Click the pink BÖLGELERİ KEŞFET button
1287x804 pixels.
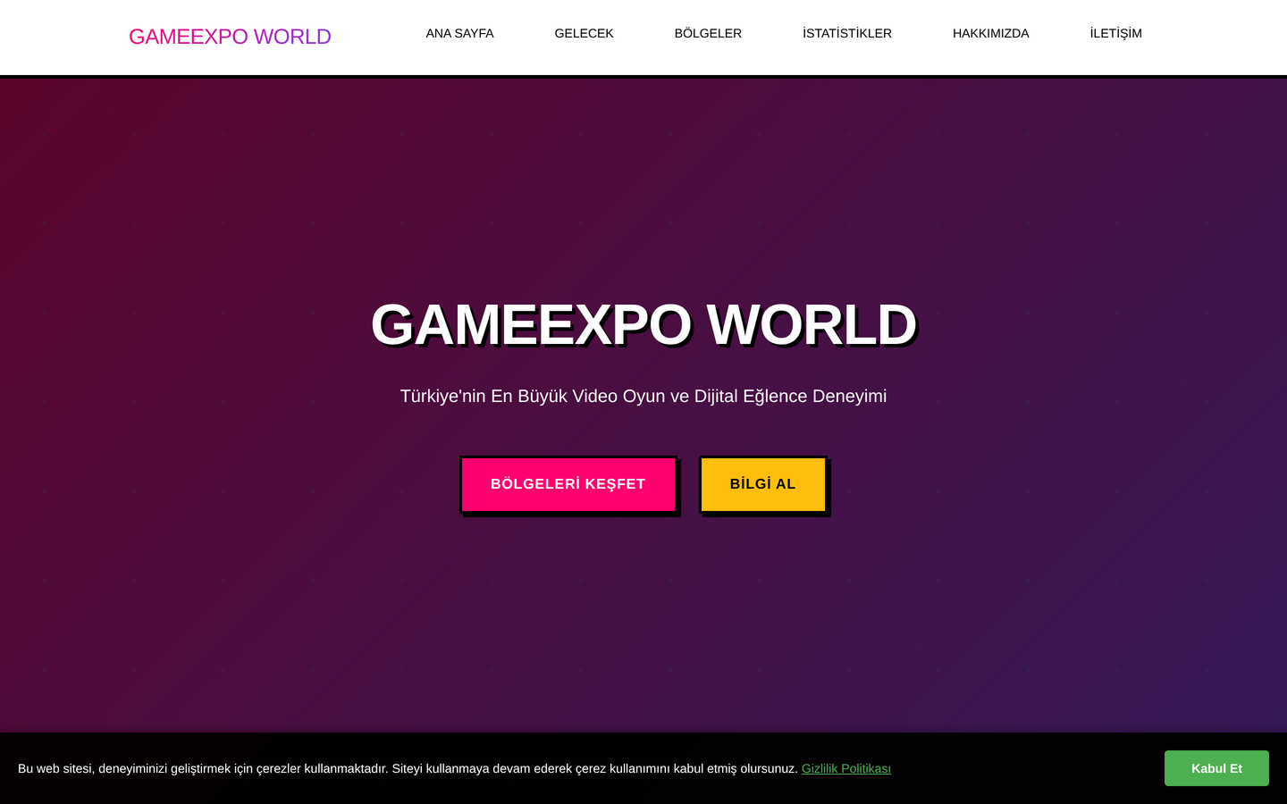pyautogui.click(x=568, y=484)
